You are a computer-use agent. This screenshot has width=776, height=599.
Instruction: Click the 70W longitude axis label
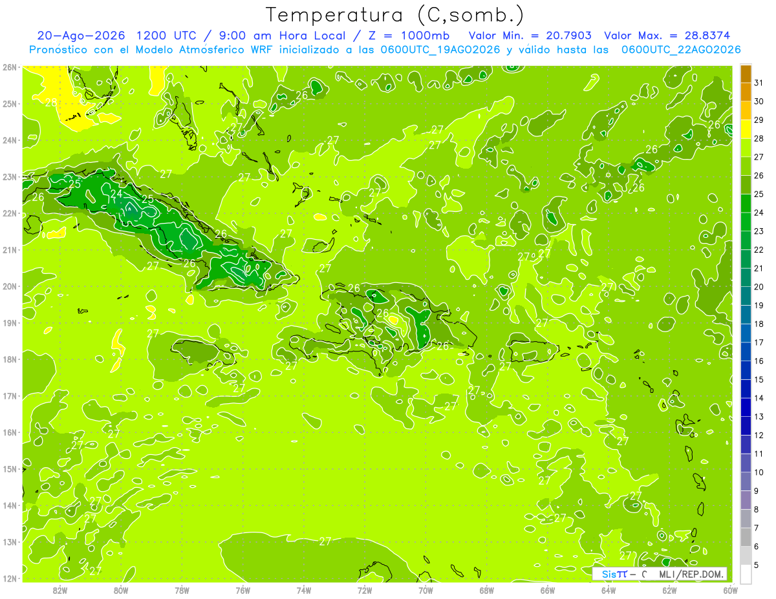pyautogui.click(x=426, y=590)
